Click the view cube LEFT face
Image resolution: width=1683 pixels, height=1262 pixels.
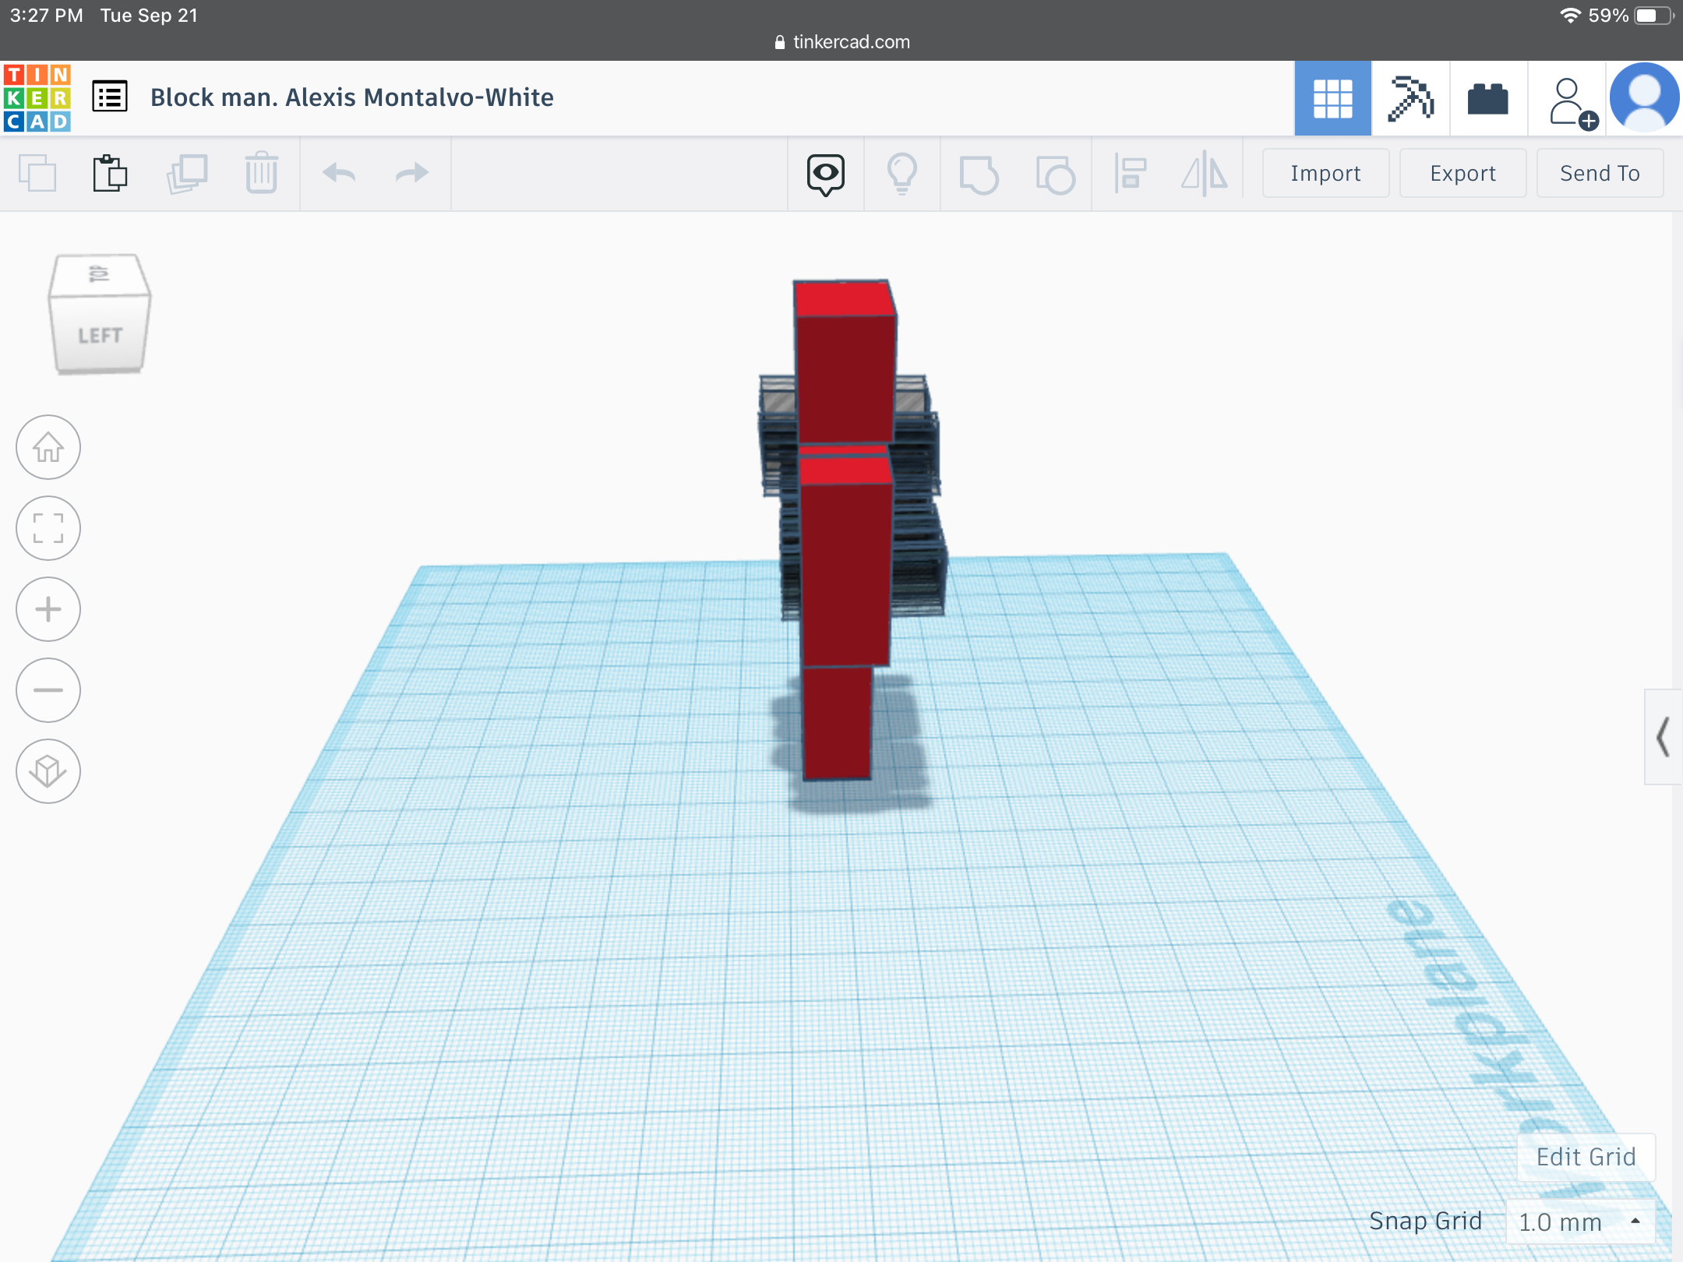tap(100, 335)
